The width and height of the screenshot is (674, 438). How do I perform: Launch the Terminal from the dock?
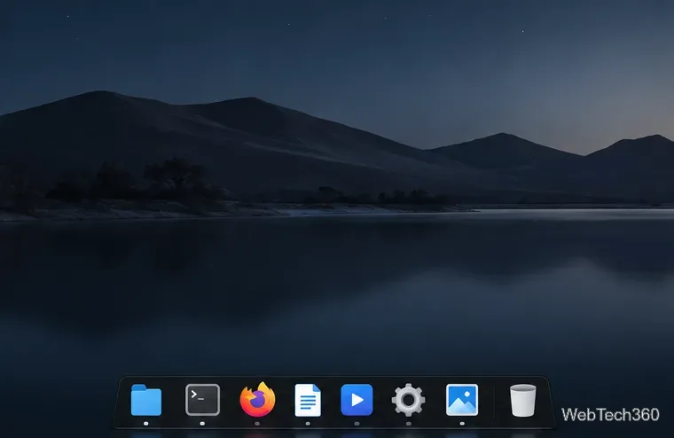(202, 400)
